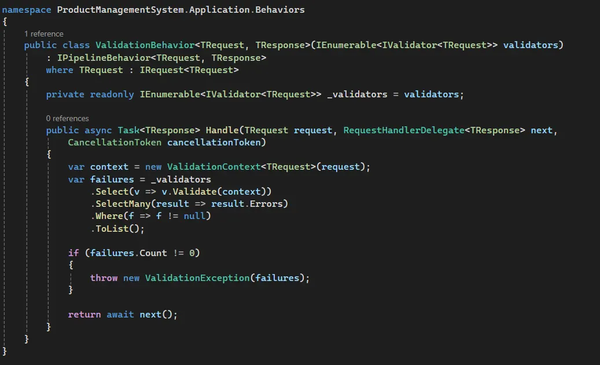Open the '0 references' CodeLens link
The width and height of the screenshot is (600, 365).
coord(68,118)
